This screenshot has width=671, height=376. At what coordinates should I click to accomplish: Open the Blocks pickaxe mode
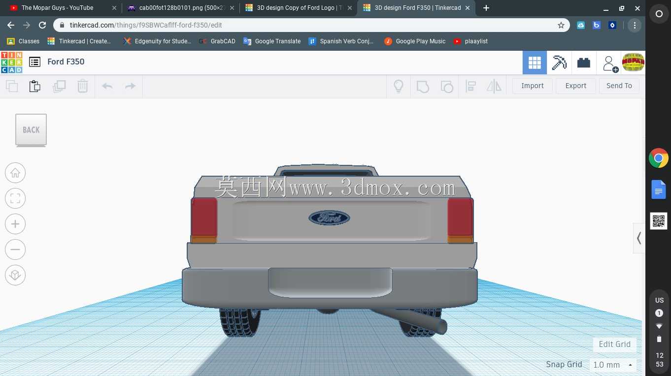(x=559, y=63)
